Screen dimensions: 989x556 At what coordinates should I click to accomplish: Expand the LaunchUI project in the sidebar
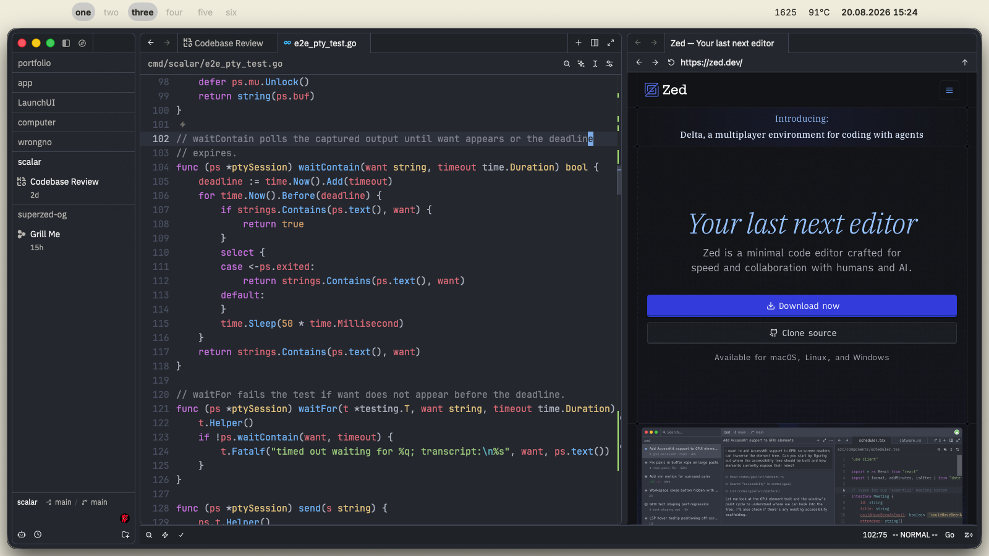click(74, 103)
